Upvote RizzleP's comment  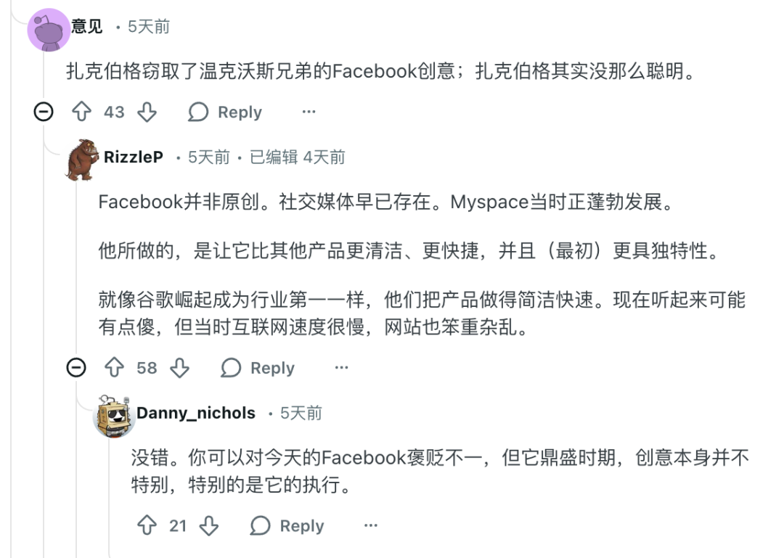click(x=115, y=368)
